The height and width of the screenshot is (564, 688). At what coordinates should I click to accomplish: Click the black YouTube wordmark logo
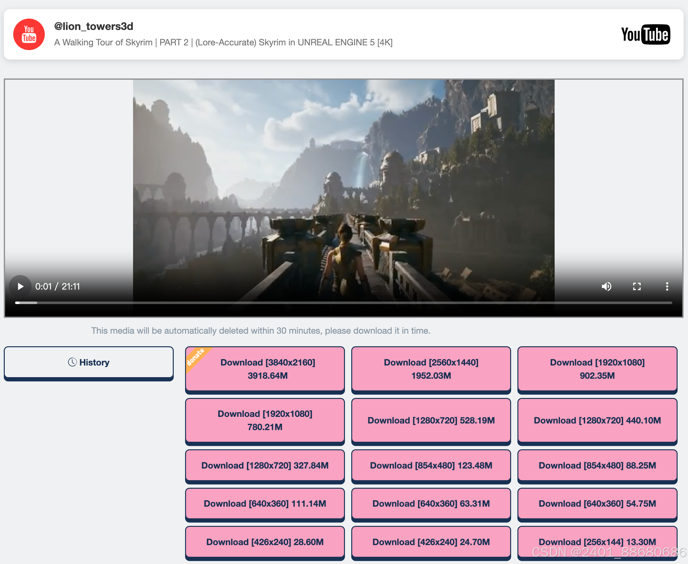pyautogui.click(x=645, y=34)
